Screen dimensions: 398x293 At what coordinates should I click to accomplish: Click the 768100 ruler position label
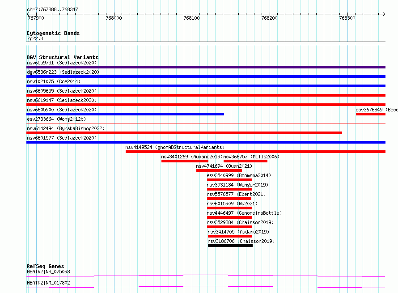pyautogui.click(x=192, y=18)
